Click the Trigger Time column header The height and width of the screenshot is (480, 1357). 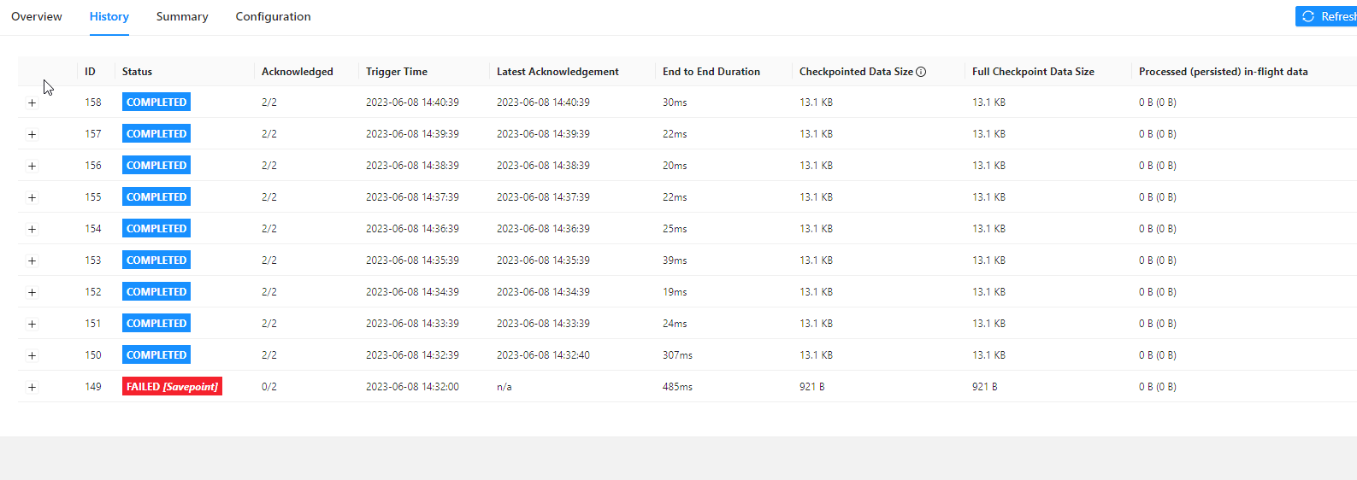397,72
